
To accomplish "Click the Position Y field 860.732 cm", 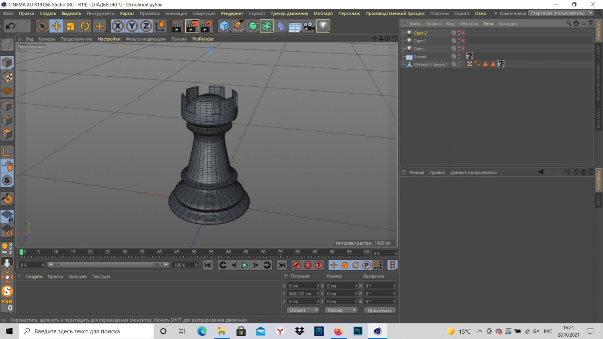I will click(303, 294).
